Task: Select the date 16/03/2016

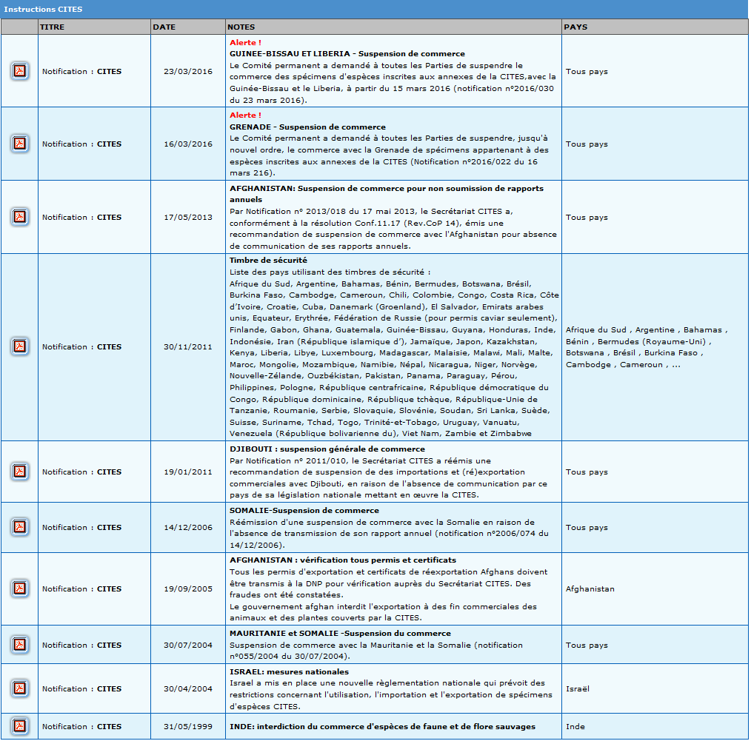Action: click(x=188, y=144)
